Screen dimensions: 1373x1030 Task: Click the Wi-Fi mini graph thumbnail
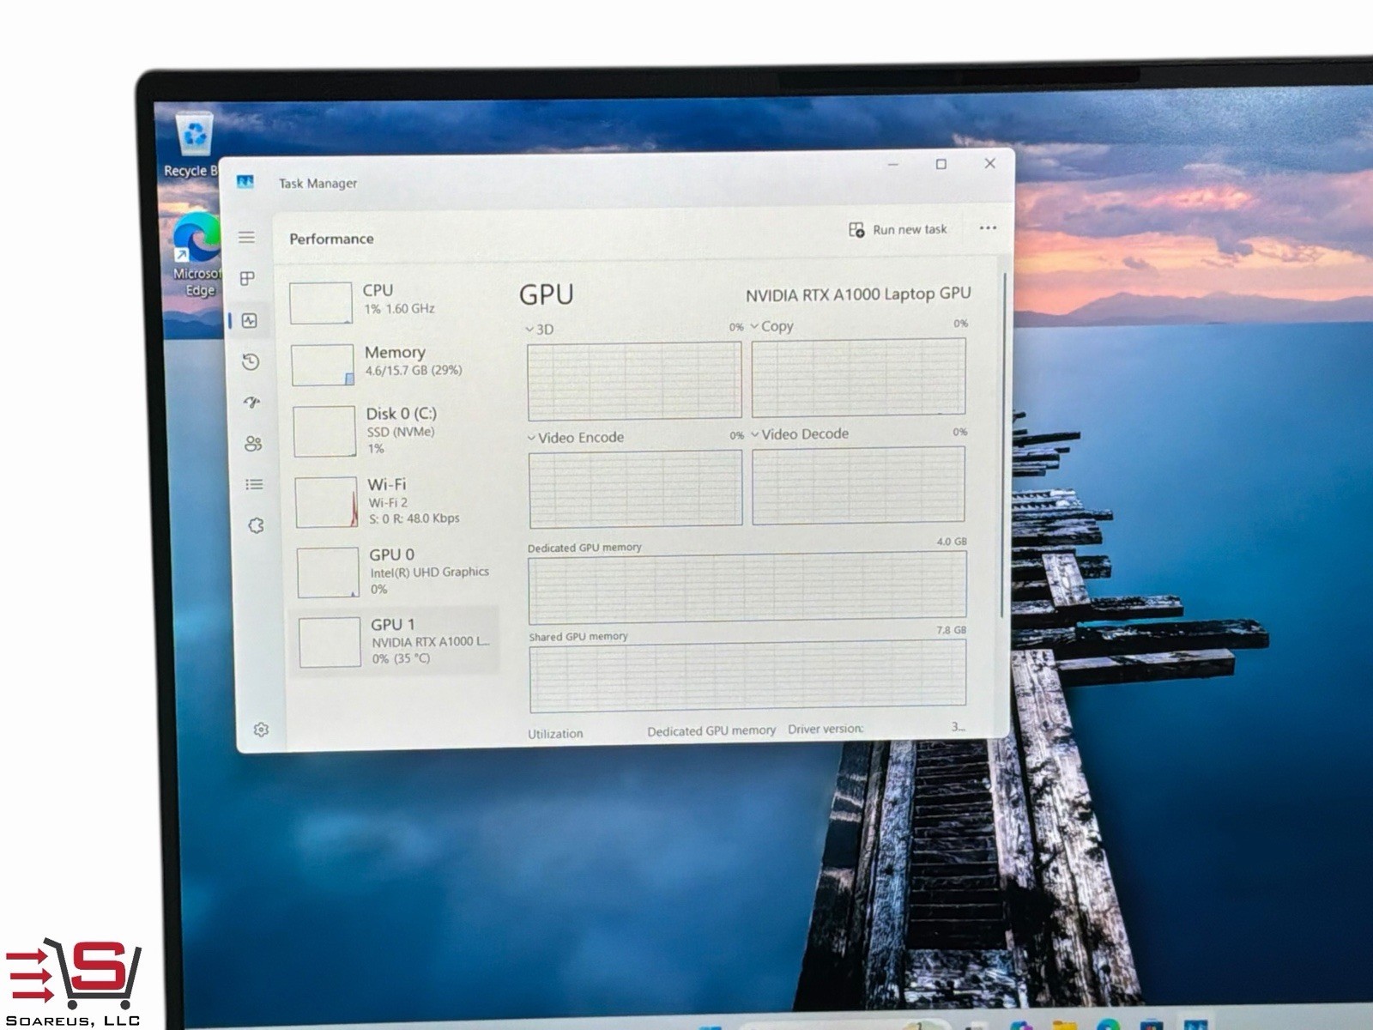(x=327, y=502)
